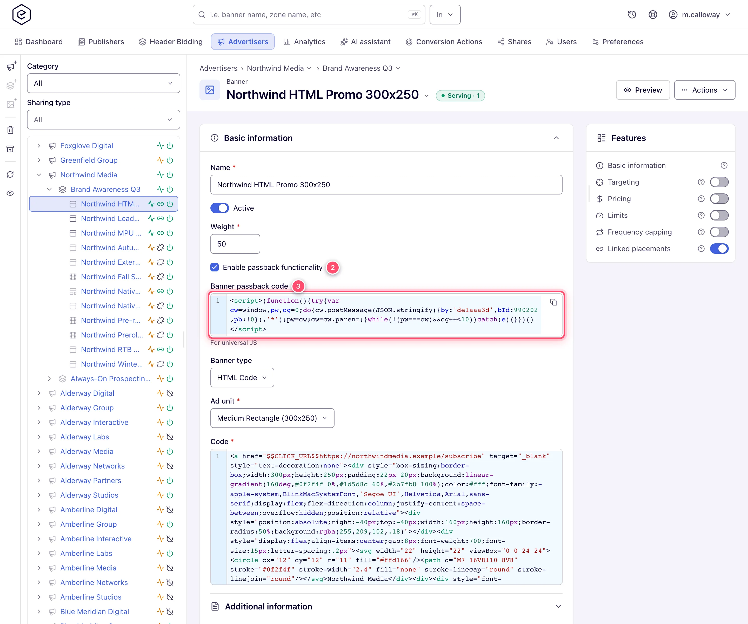Collapse the Basic information section
Viewport: 748px width, 624px height.
(556, 138)
